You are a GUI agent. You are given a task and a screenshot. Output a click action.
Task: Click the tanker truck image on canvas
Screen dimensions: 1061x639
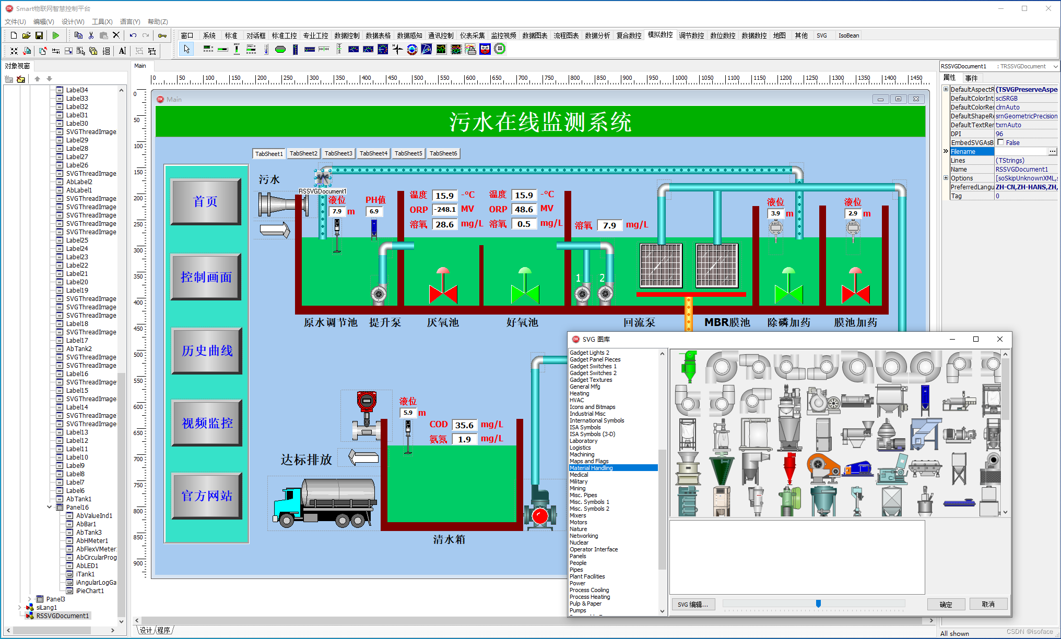pos(325,502)
